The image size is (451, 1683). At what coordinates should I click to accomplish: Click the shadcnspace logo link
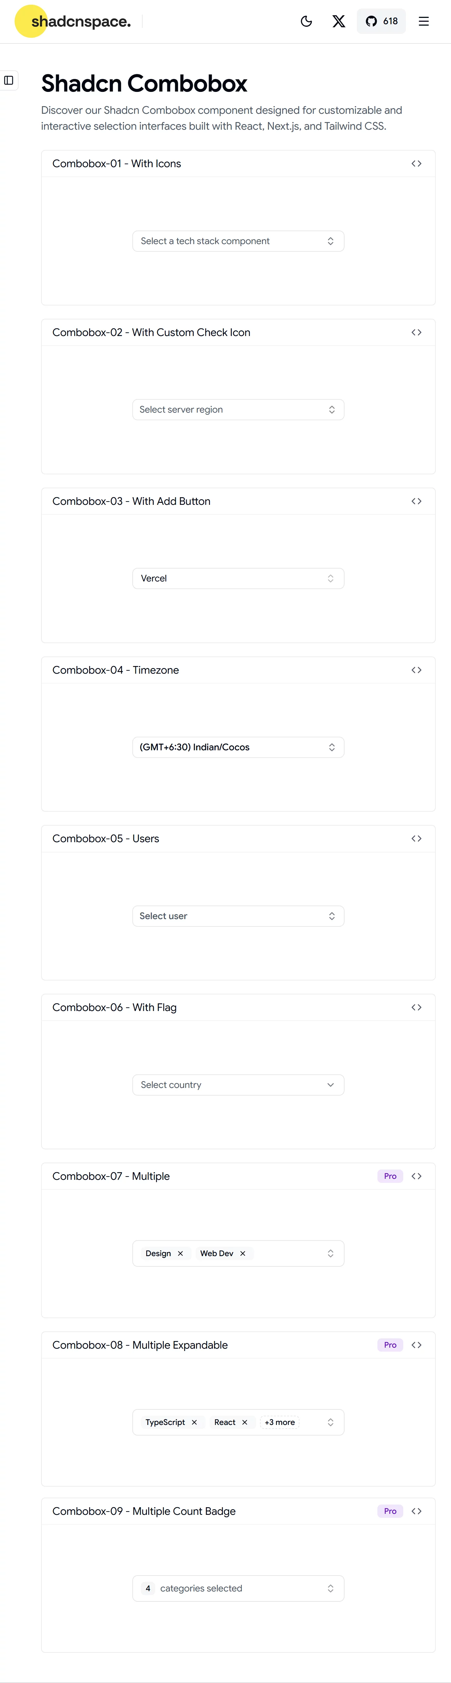(x=73, y=22)
